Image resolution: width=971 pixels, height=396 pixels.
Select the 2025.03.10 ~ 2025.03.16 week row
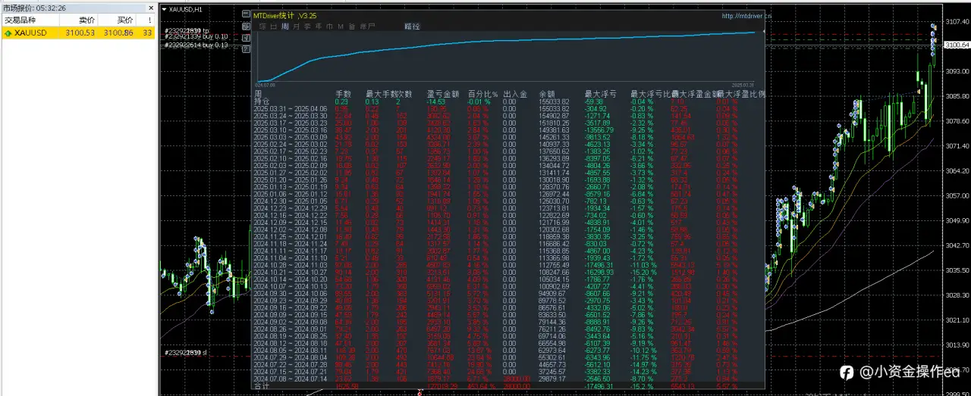tap(291, 129)
